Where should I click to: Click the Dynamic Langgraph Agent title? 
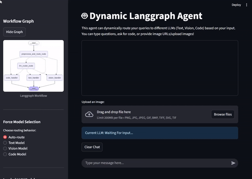pyautogui.click(x=146, y=16)
